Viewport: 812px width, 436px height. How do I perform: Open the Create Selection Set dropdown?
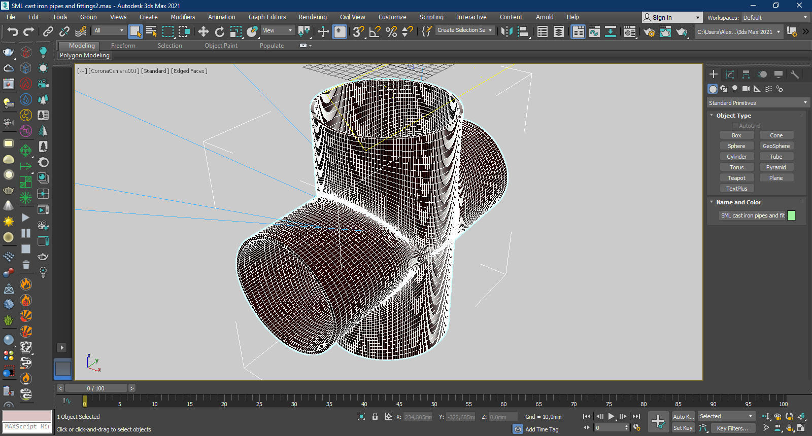click(x=465, y=30)
